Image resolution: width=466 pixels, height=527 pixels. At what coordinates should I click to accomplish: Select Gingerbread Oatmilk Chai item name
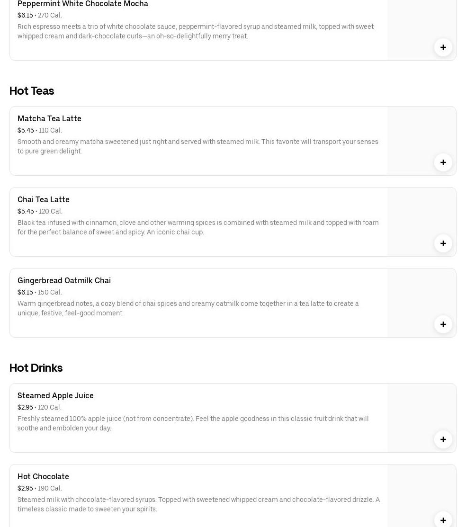64,280
